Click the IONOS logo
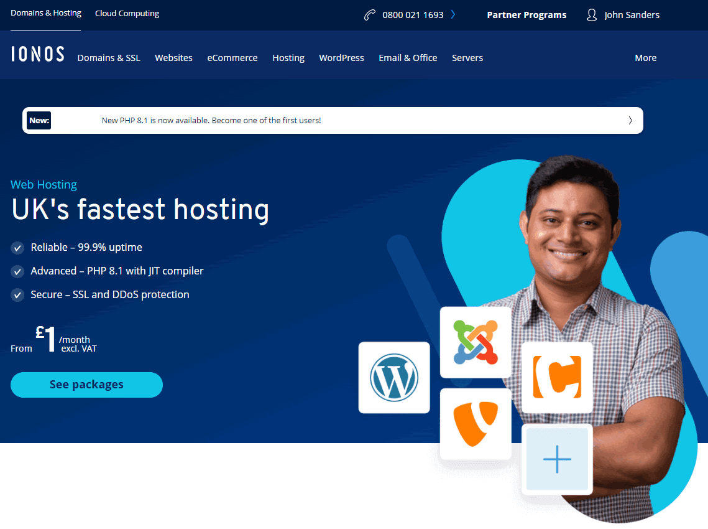The image size is (708, 529). 37,54
